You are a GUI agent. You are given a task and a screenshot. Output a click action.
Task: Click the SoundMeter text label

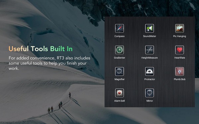coord(150,36)
